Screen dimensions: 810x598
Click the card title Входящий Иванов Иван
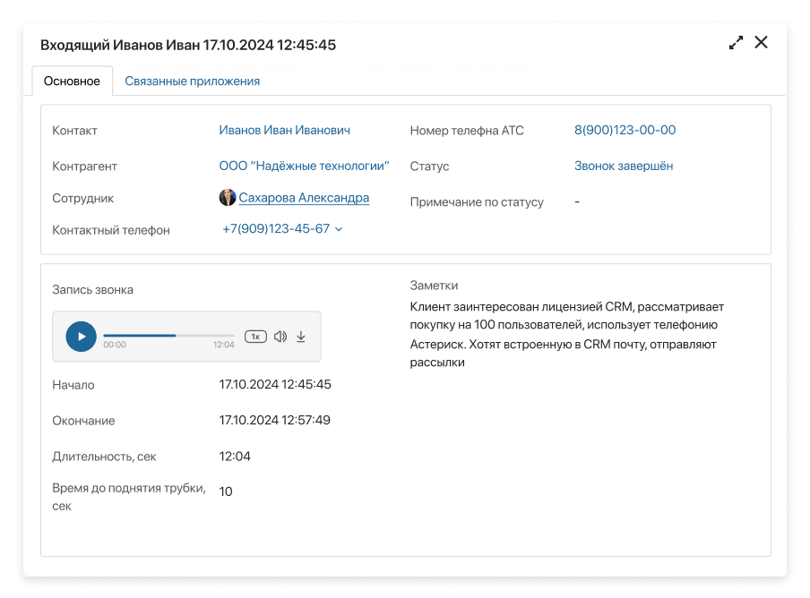tap(188, 45)
